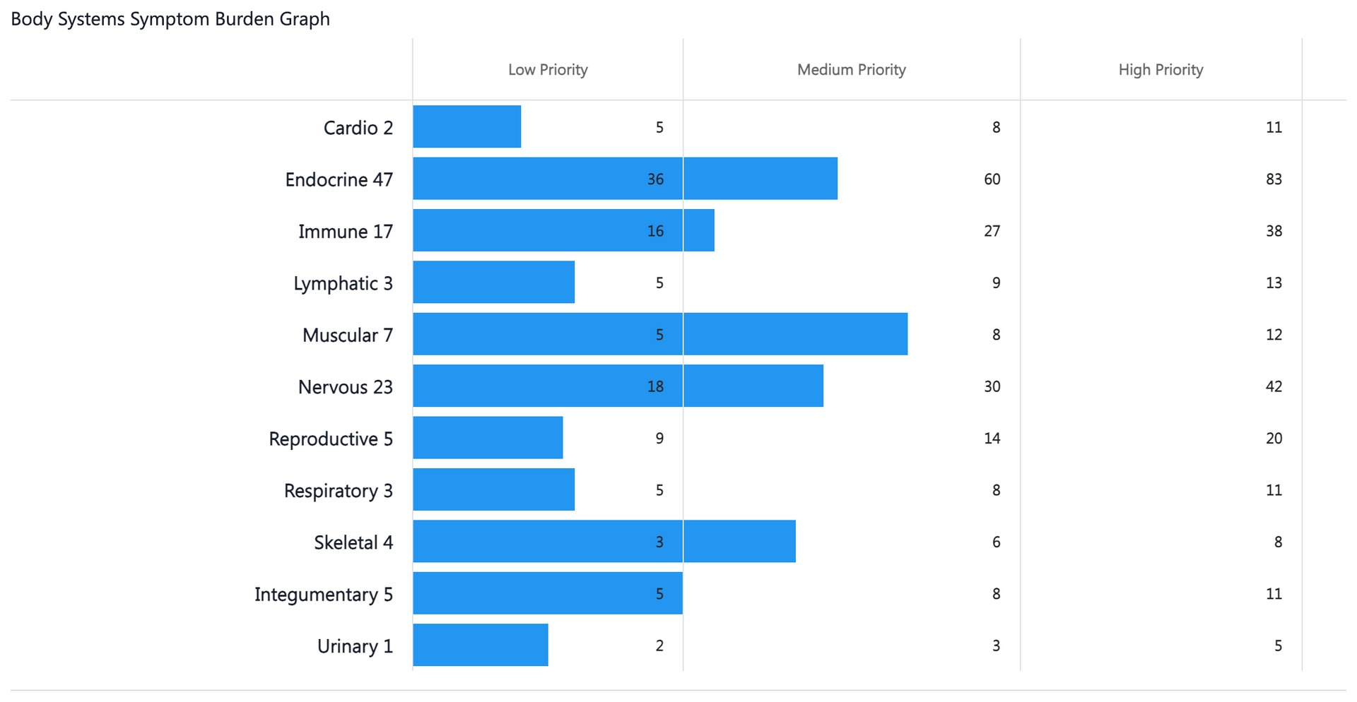
Task: Click the blue bar for Urinary
Action: click(480, 645)
